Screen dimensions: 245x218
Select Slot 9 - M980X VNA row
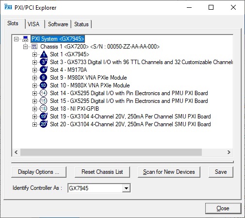tap(88, 78)
